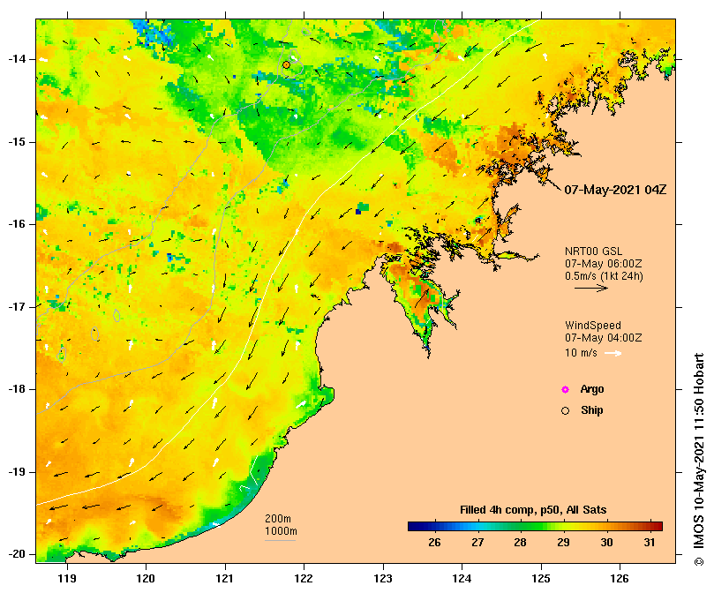Click latitude label -19

pos(17,472)
